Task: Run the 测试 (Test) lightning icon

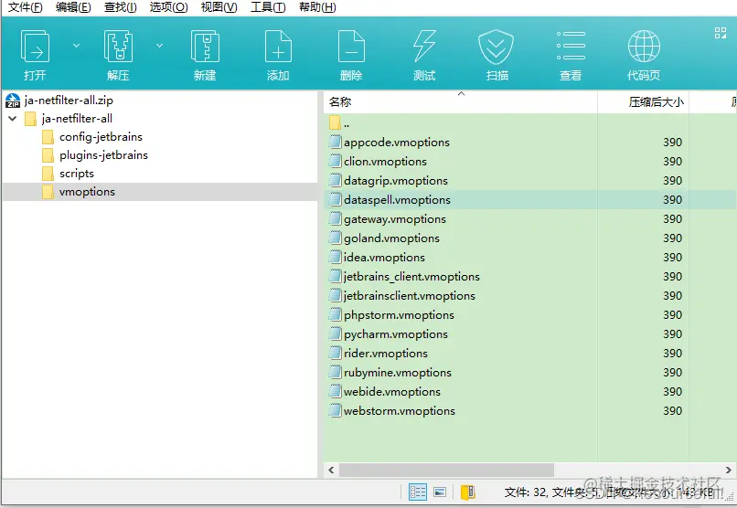Action: (x=424, y=46)
